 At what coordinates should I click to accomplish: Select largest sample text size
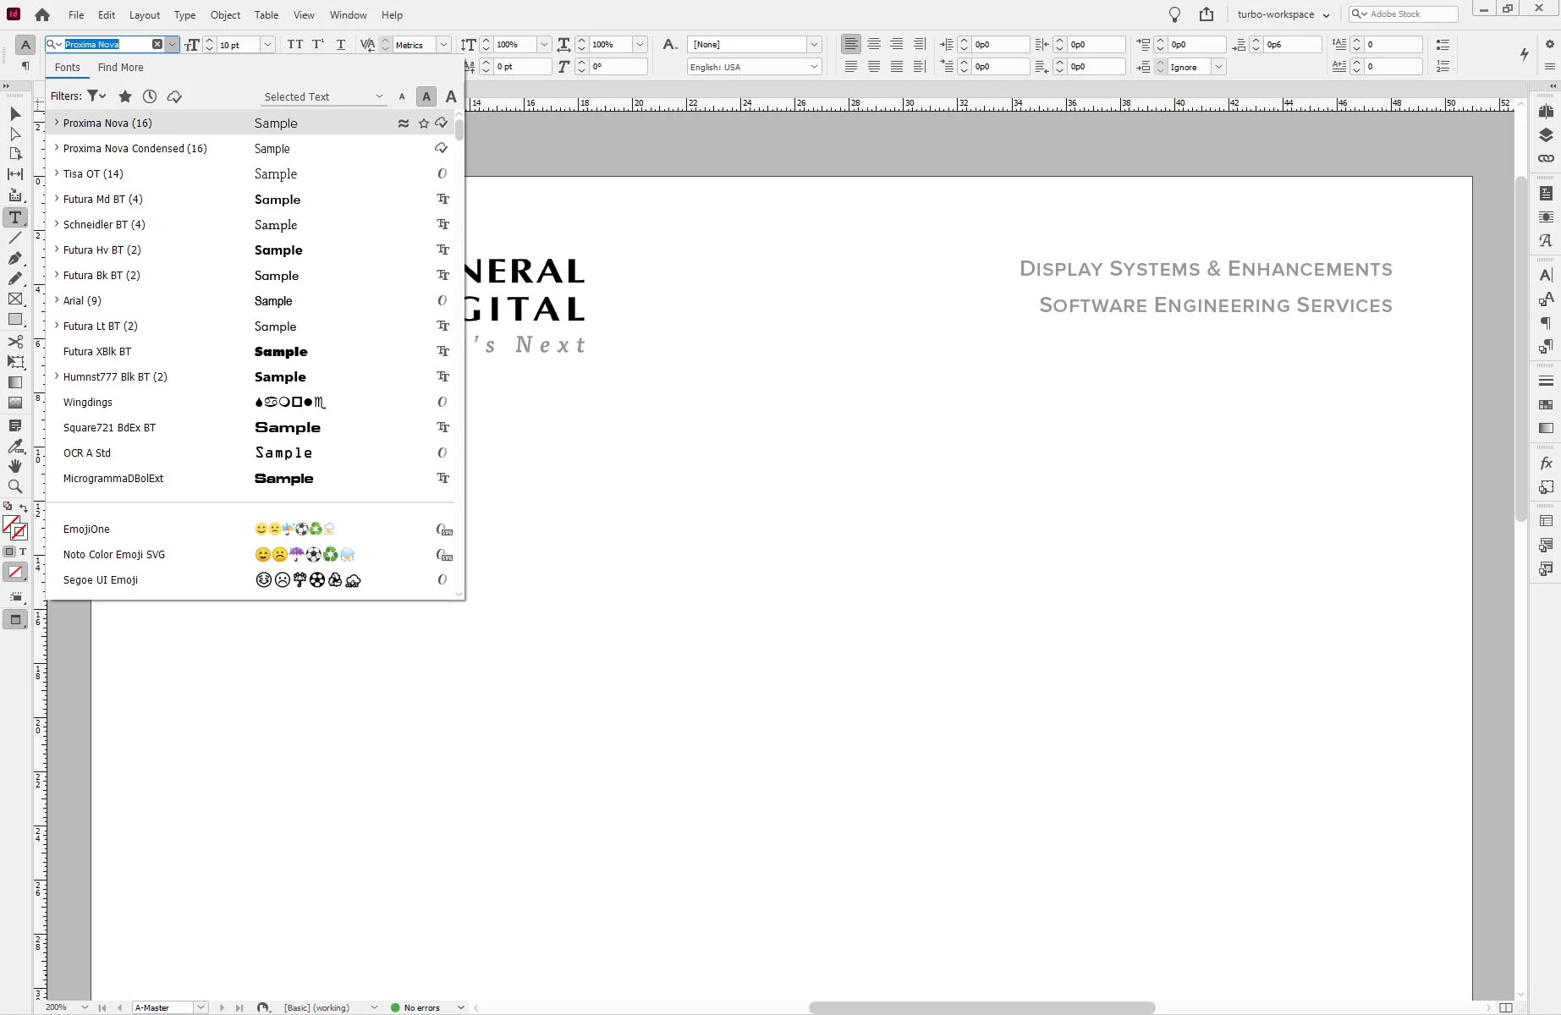(451, 96)
